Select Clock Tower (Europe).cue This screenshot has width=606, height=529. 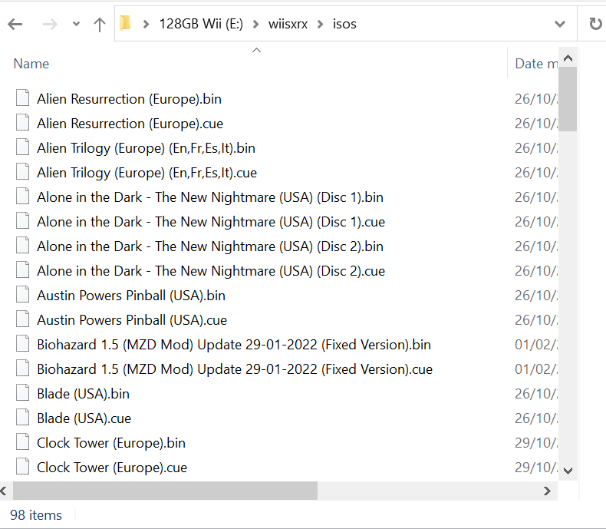point(112,467)
